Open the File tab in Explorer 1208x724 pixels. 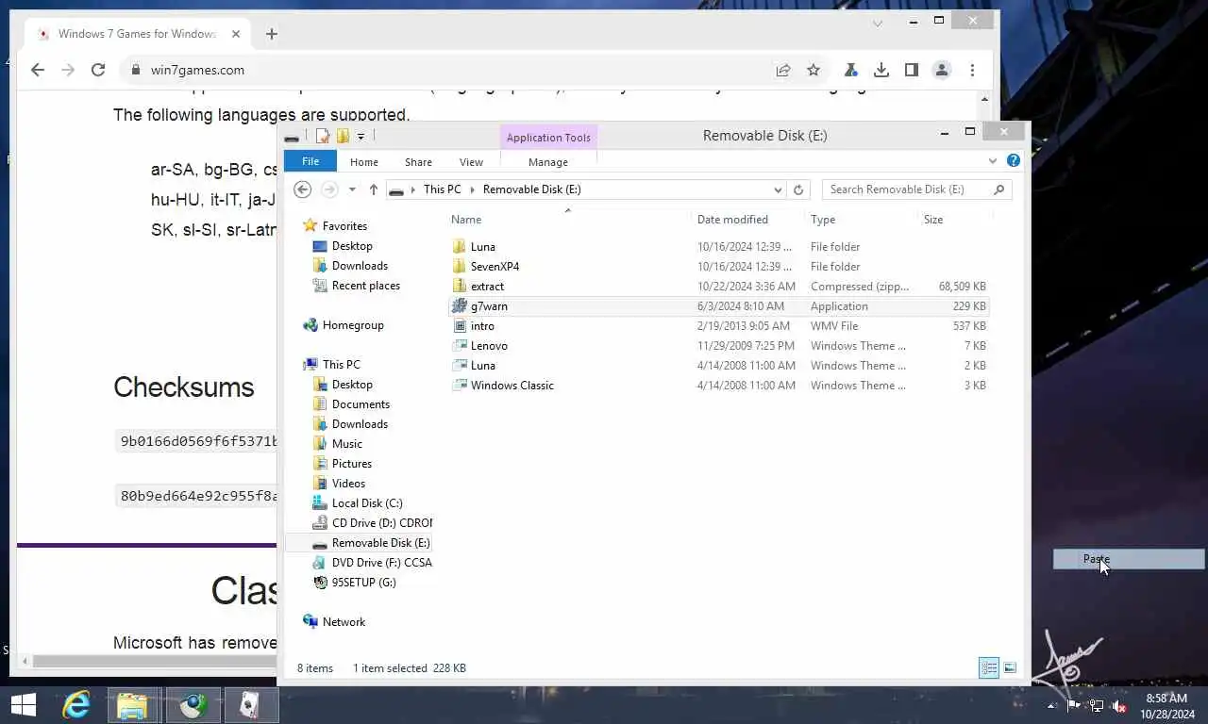pyautogui.click(x=310, y=161)
